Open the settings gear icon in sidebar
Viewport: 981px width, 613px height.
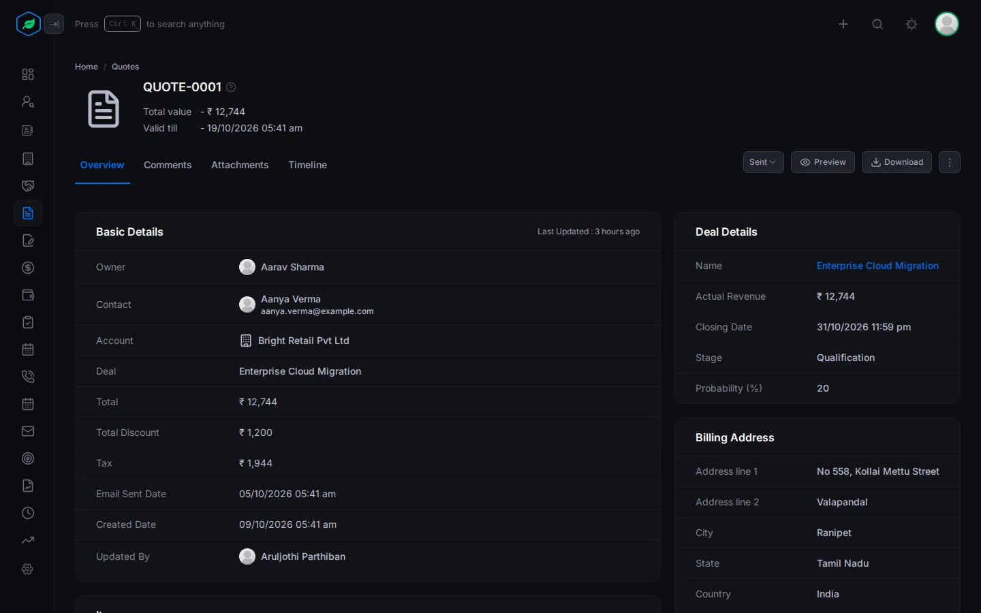tap(28, 569)
